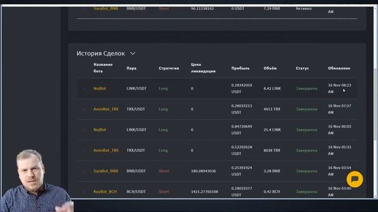The image size is (378, 212).
Task: Open AminBot_TRX link with 4013 TRX volume
Action: 106,109
